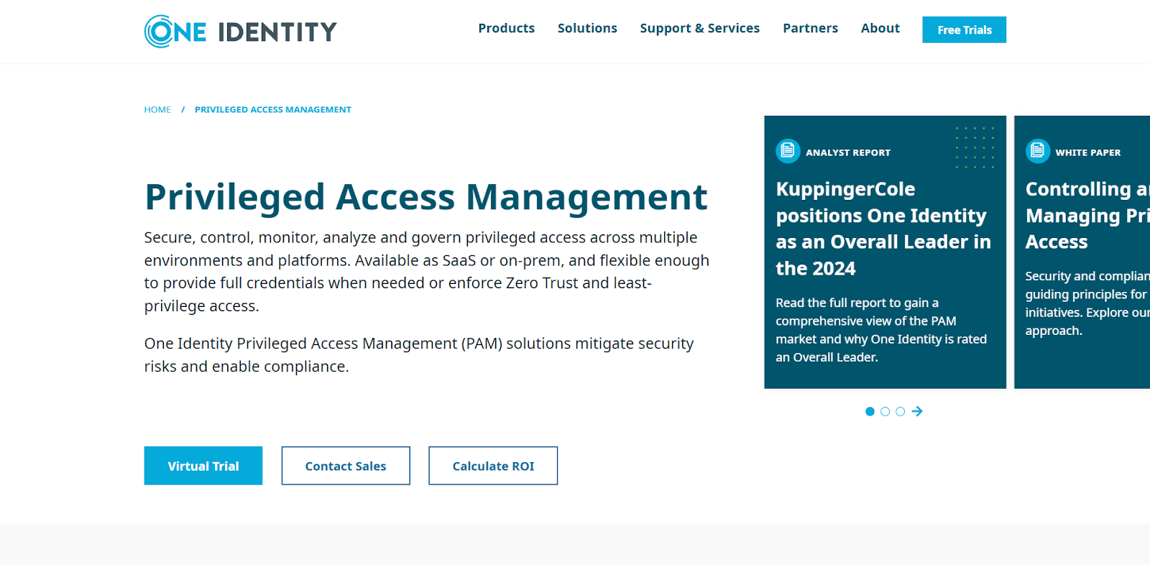
Task: Go to the HOME breadcrumb link
Action: coord(157,110)
